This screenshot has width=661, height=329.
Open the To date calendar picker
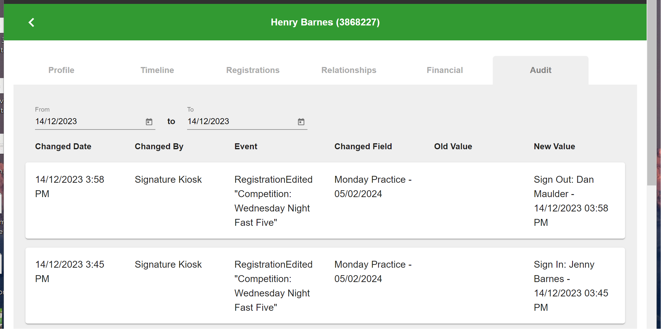[x=301, y=122]
